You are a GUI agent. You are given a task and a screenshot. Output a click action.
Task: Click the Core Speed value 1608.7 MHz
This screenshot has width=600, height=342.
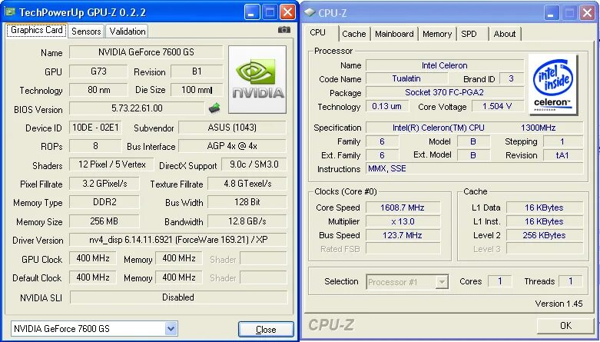tap(403, 208)
